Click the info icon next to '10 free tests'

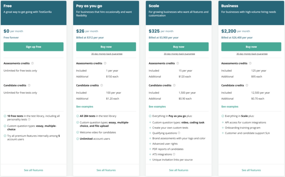(29, 119)
